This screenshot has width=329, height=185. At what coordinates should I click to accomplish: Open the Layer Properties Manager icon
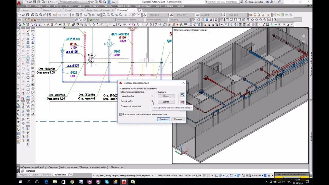coord(20,20)
